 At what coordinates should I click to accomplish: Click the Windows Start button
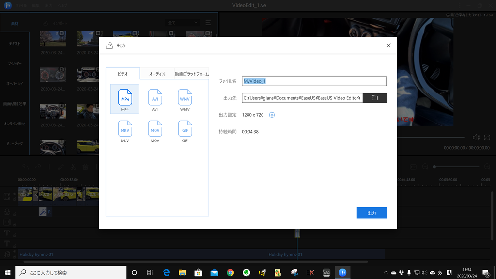8,272
